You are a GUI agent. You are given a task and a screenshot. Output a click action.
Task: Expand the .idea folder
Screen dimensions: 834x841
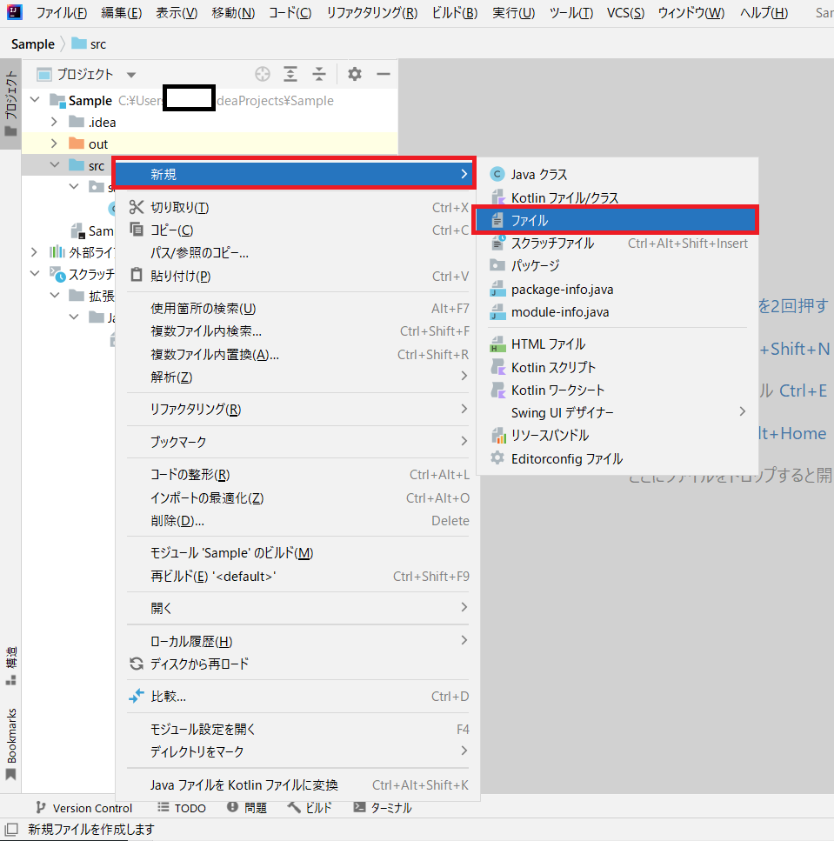54,122
